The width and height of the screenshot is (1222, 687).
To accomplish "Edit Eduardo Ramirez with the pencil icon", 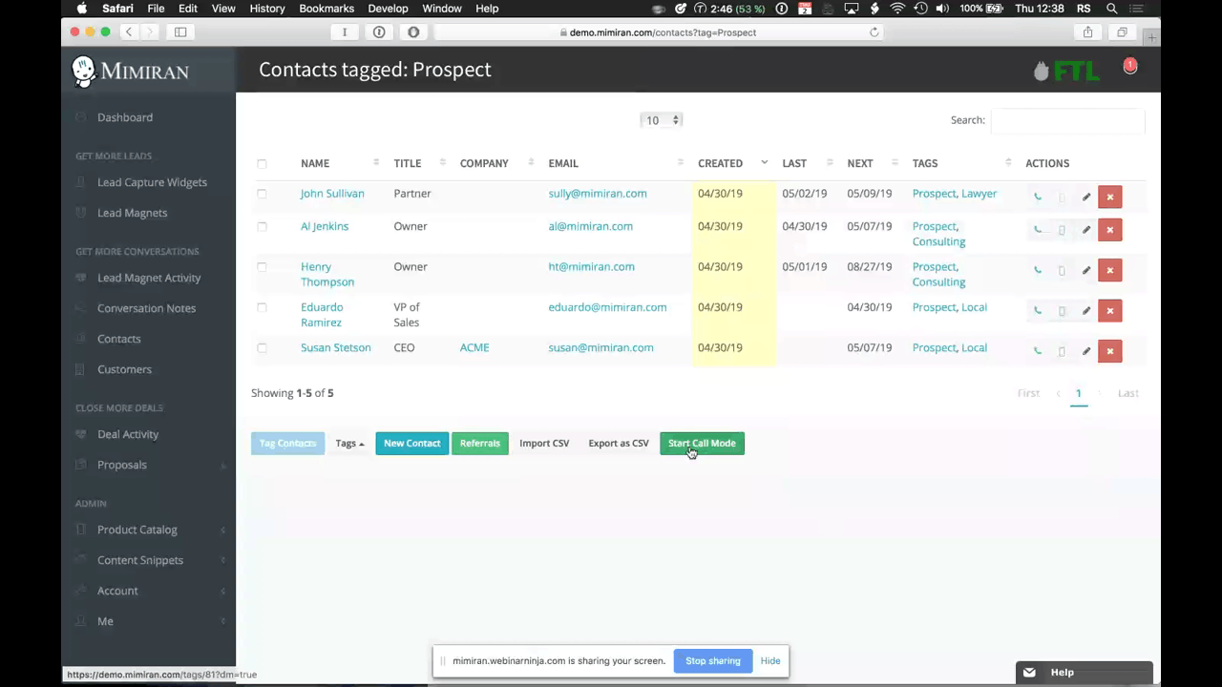I will tap(1085, 311).
